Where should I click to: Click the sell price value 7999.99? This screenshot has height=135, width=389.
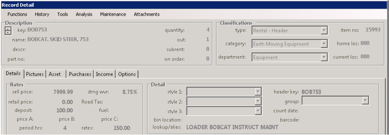click(63, 92)
